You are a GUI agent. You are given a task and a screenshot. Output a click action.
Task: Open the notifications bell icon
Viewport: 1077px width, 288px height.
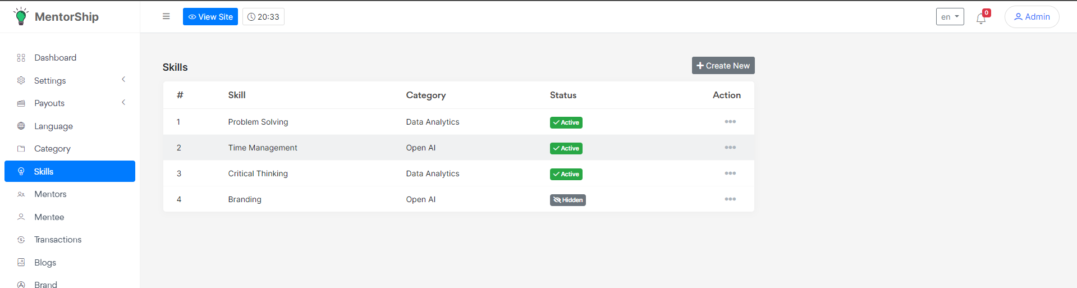click(980, 19)
